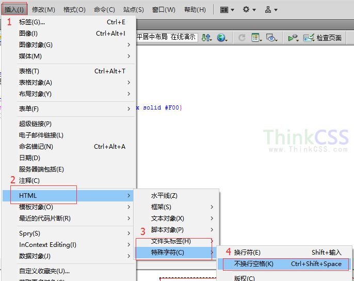Viewport: 354px width, 281px height.
Task: Open the 命令(C) menu
Action: coord(104,10)
